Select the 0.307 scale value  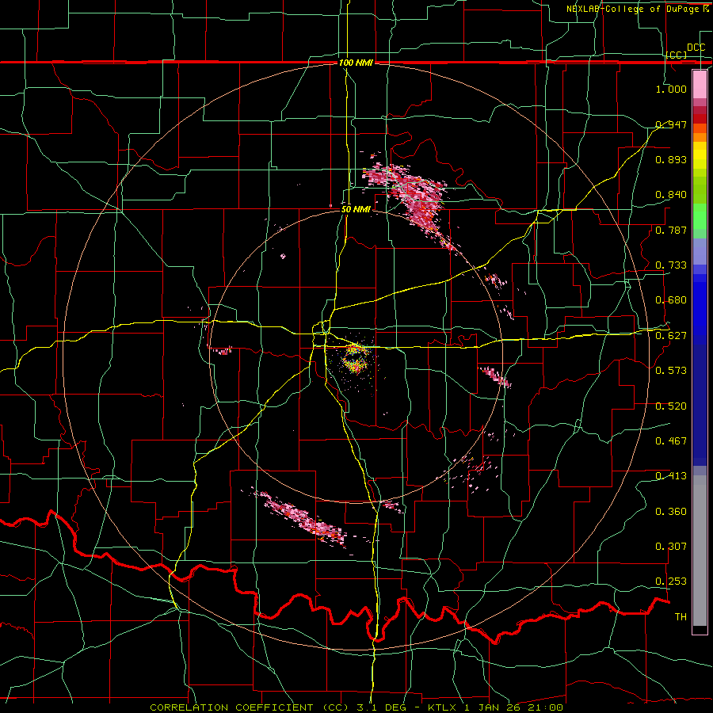[671, 547]
